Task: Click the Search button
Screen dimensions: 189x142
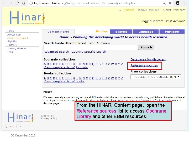Action: 146,47
